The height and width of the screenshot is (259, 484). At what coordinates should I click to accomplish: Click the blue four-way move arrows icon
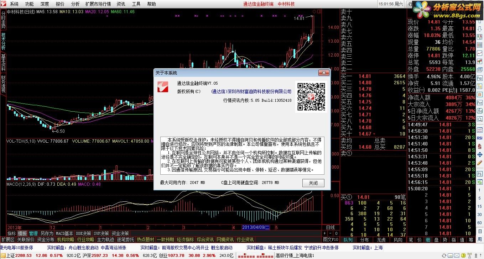point(480,155)
